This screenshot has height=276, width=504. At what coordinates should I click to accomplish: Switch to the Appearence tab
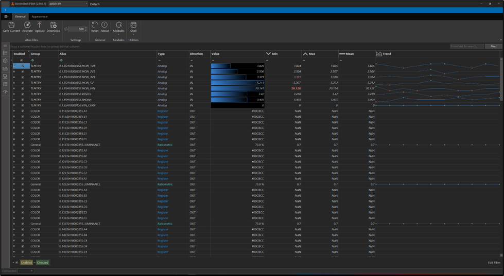point(40,16)
